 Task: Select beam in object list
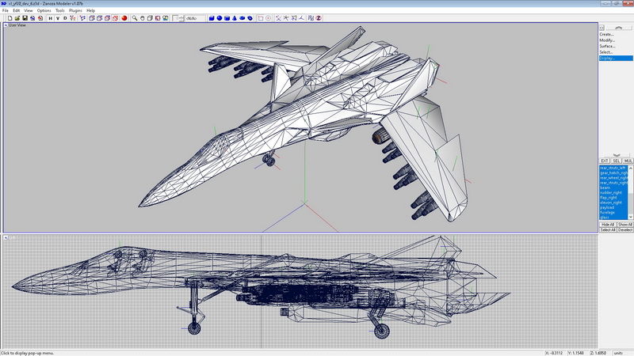[x=613, y=187]
